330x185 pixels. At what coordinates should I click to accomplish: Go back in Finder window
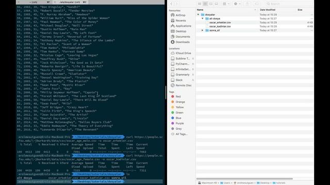171,4
